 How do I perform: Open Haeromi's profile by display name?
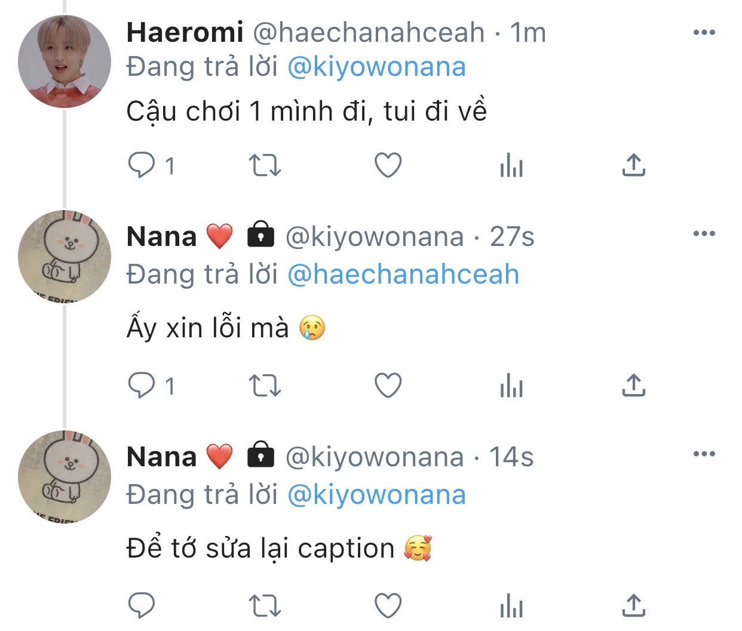[x=185, y=32]
